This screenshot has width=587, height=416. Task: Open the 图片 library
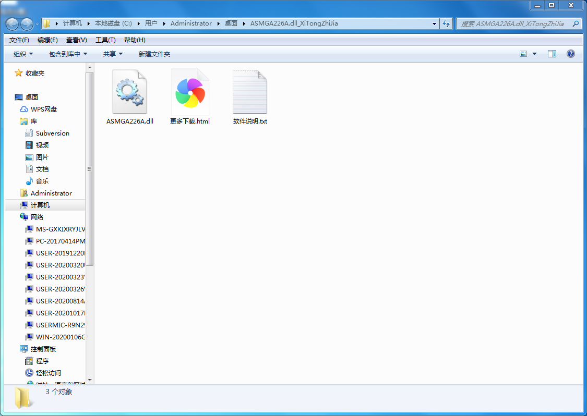[42, 157]
